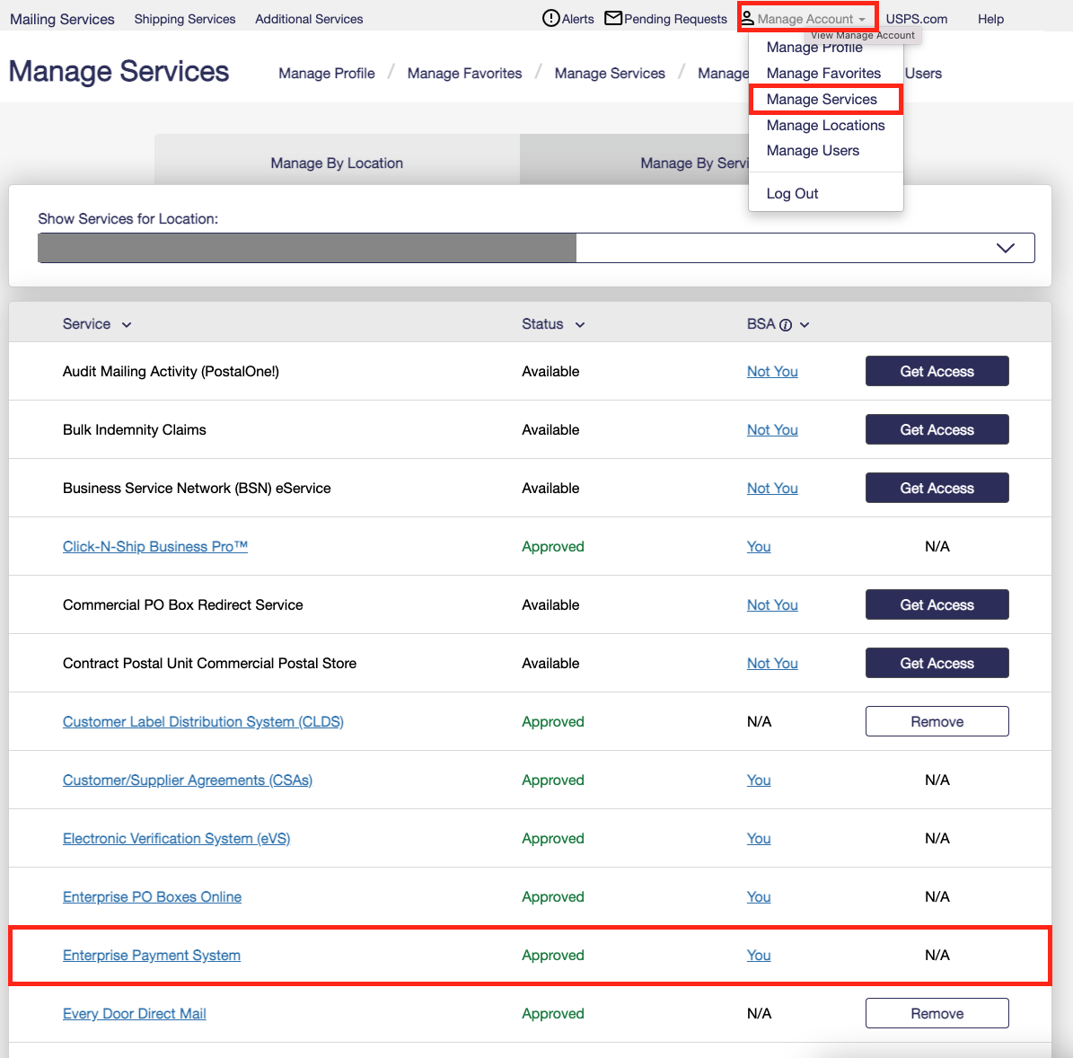
Task: Choose Manage Favorites in the dropdown menu
Action: pyautogui.click(x=823, y=74)
